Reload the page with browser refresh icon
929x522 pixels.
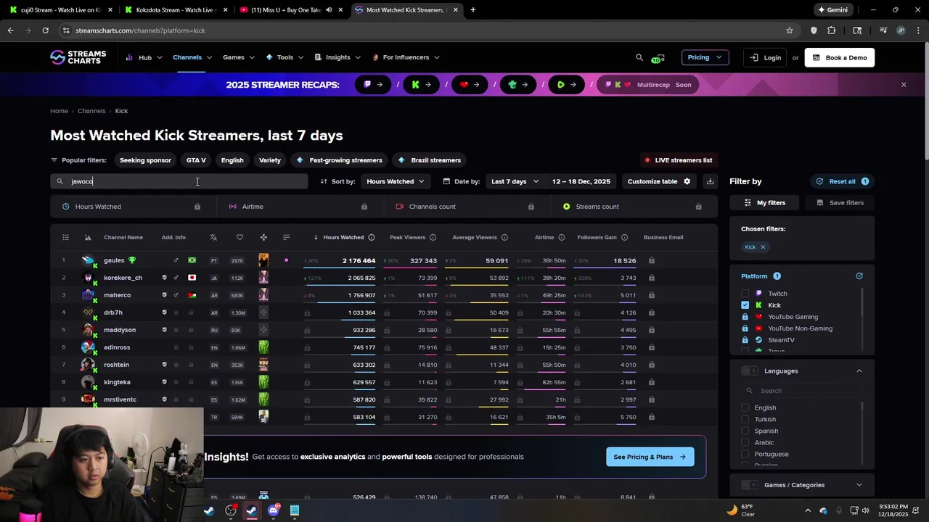pyautogui.click(x=45, y=30)
